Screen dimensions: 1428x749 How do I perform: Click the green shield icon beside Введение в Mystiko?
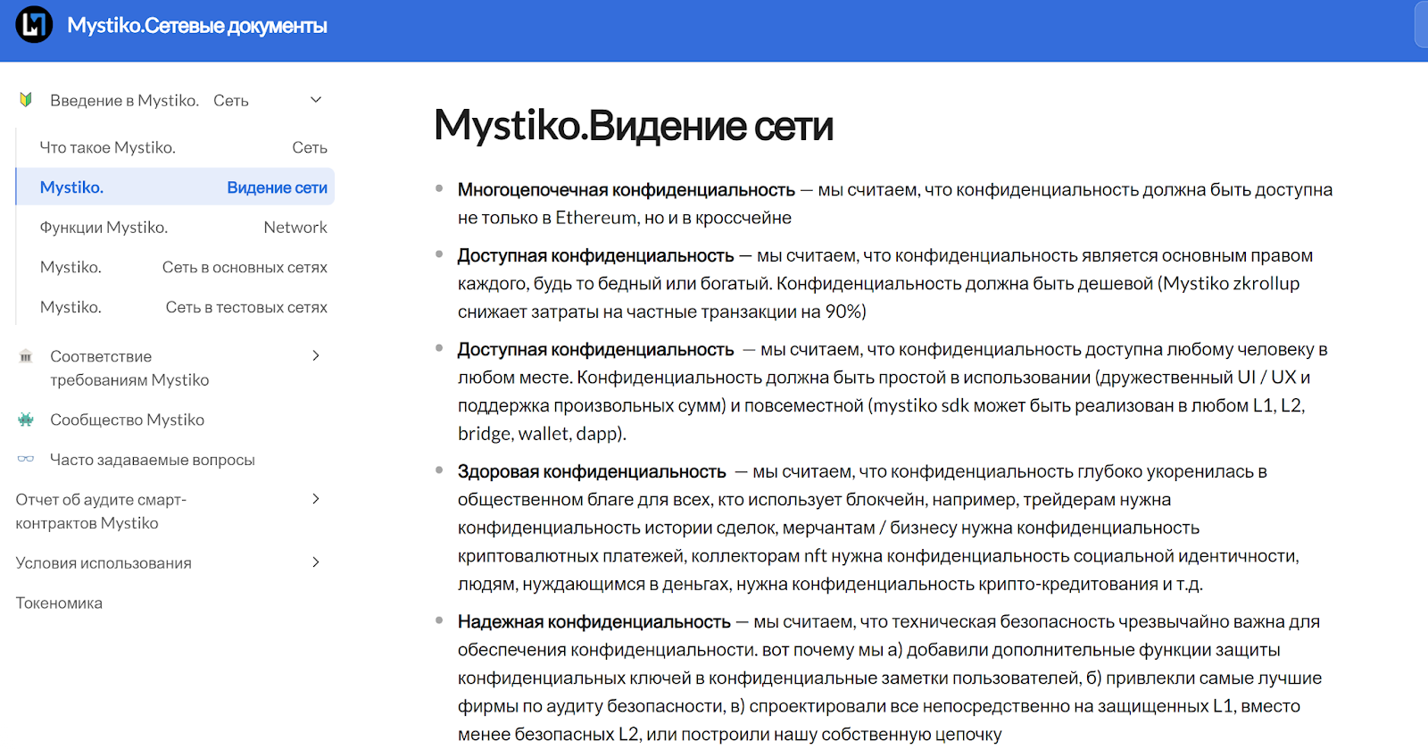point(26,100)
